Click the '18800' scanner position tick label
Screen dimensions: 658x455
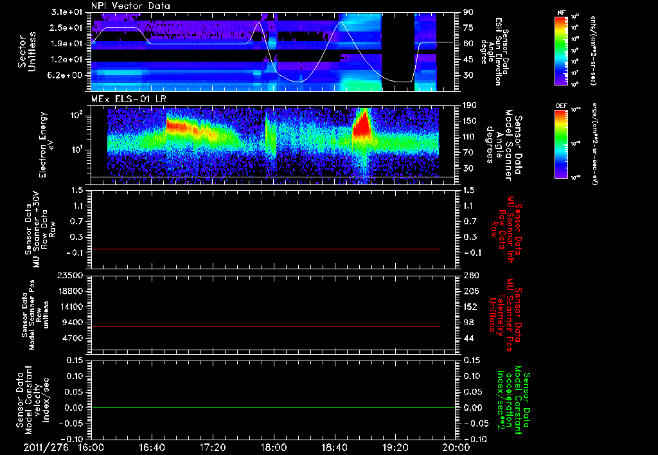71,291
